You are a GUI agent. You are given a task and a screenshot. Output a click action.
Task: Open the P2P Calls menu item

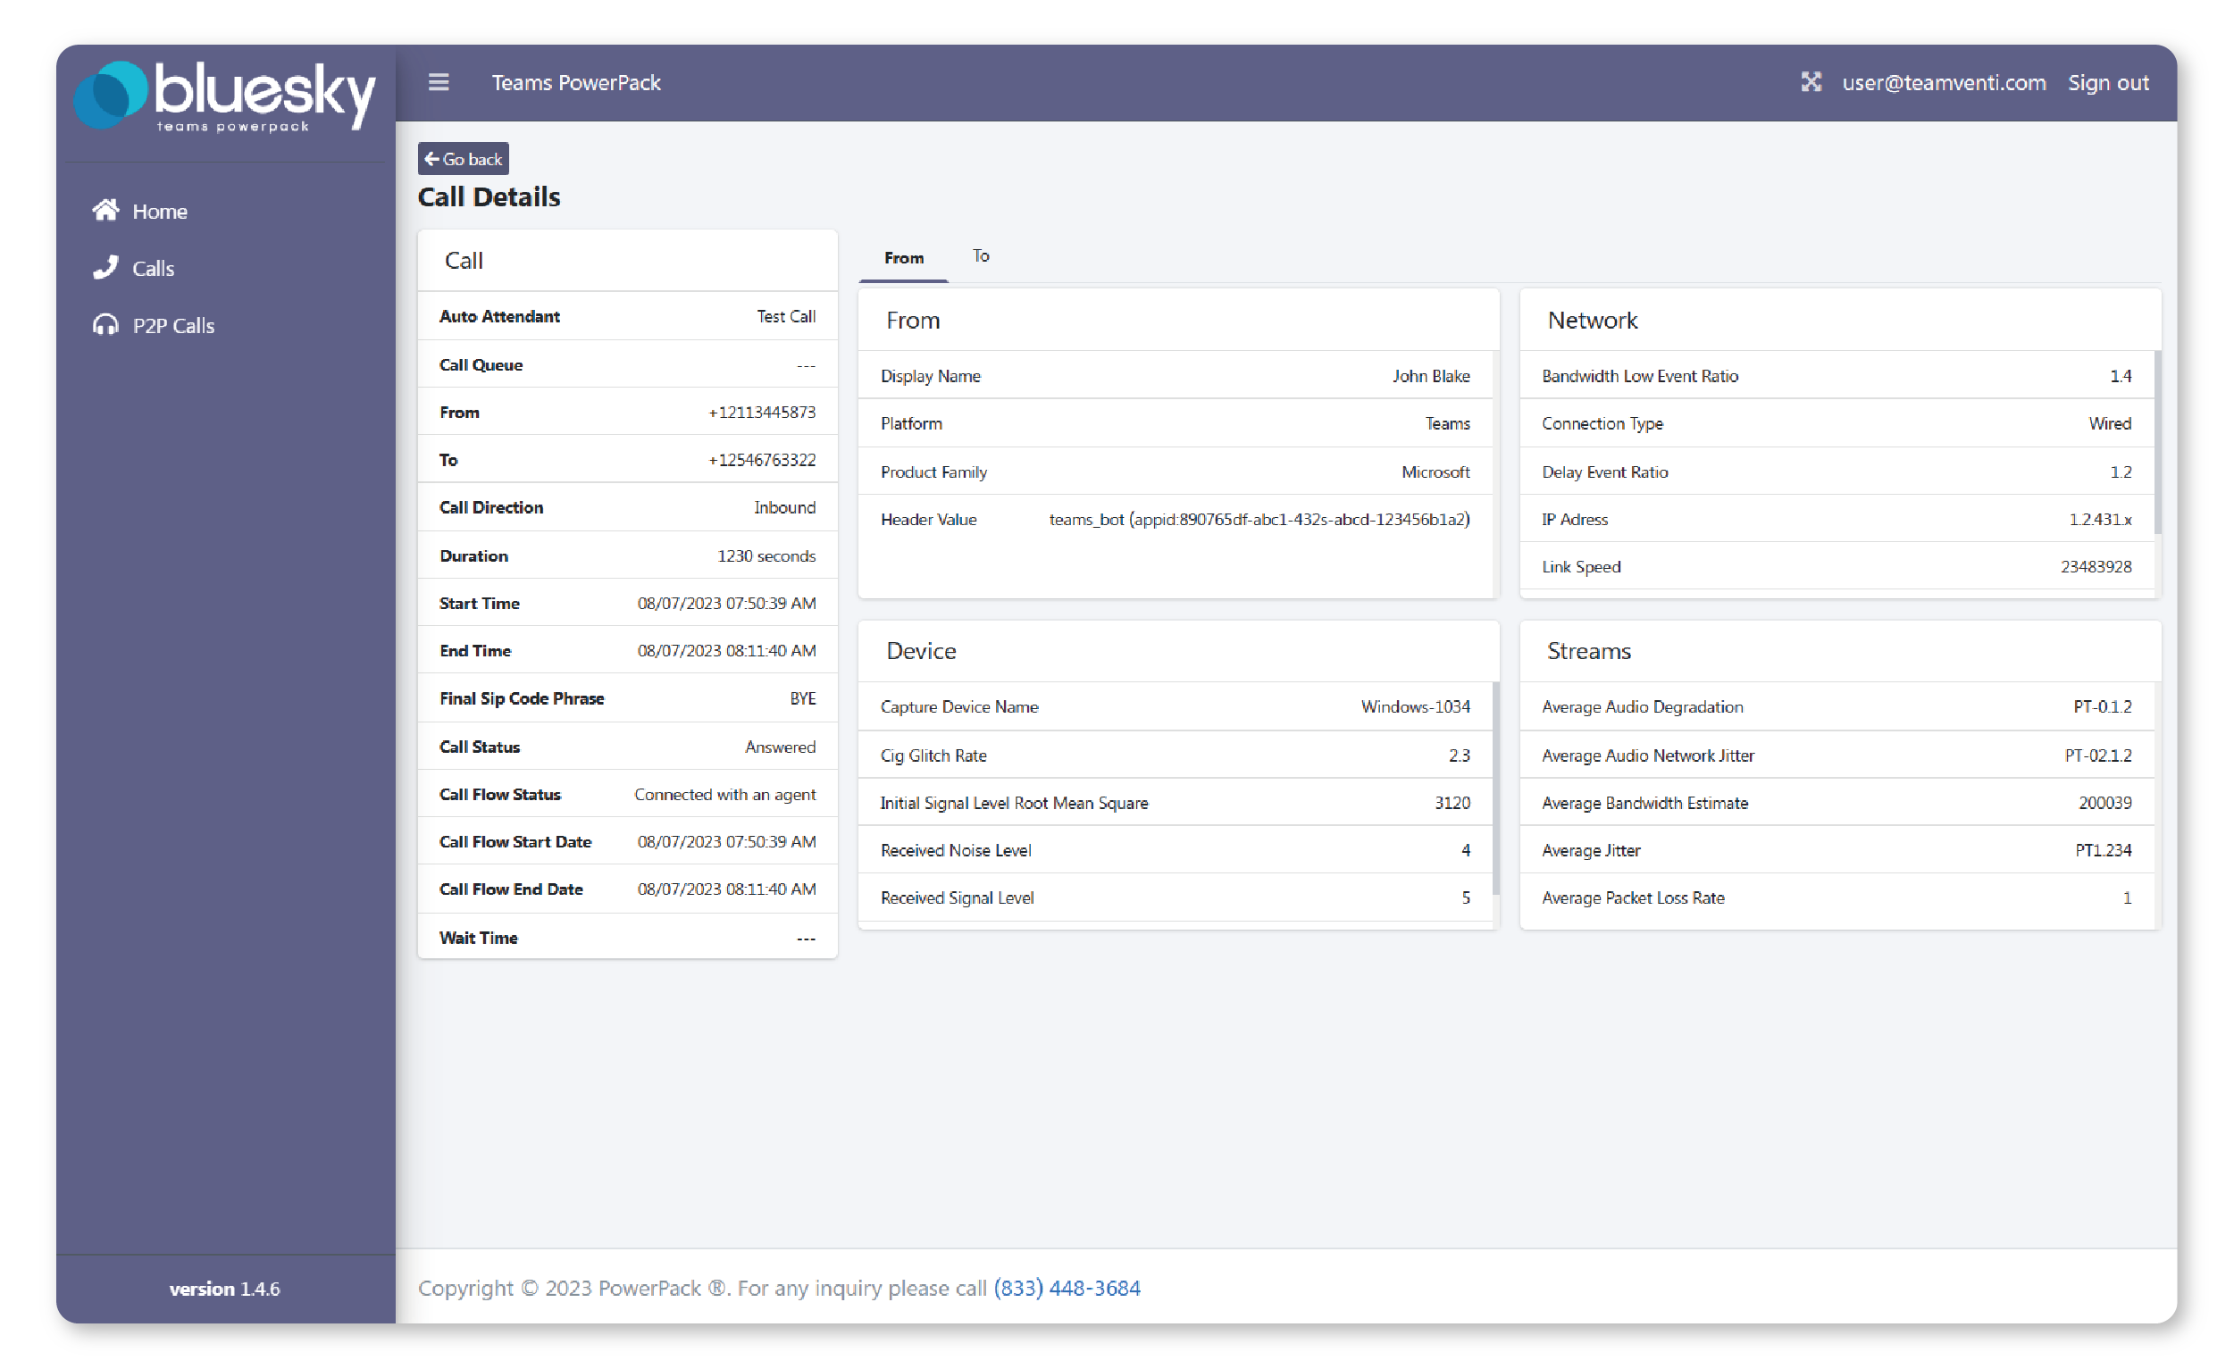click(173, 325)
